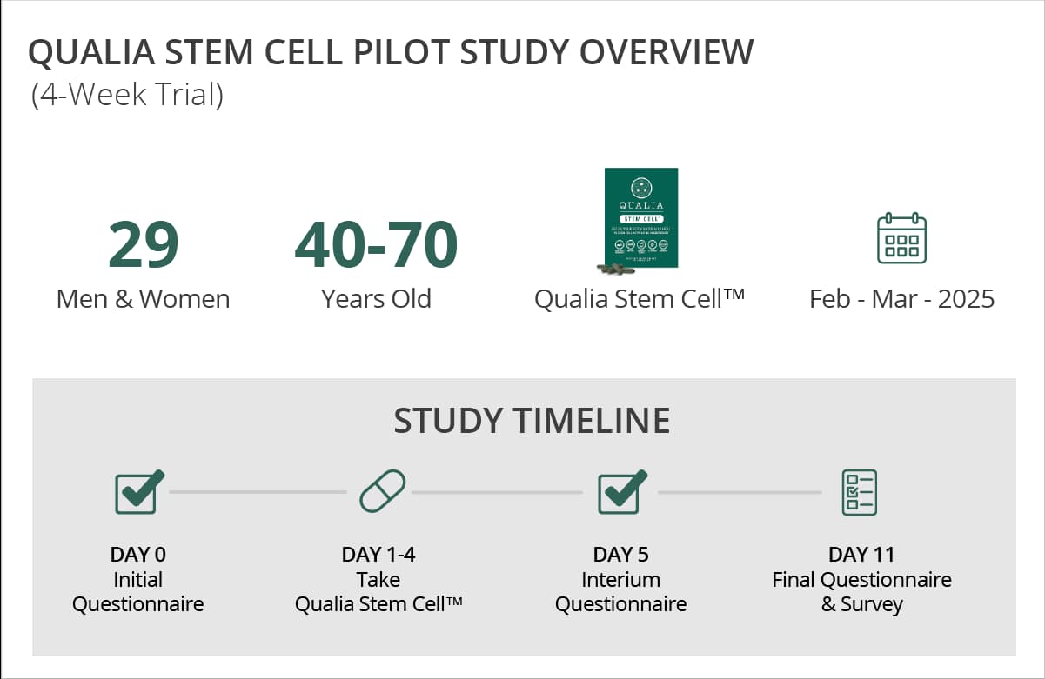
Task: Click the STUDY TIMELINE heading
Action: (x=532, y=421)
